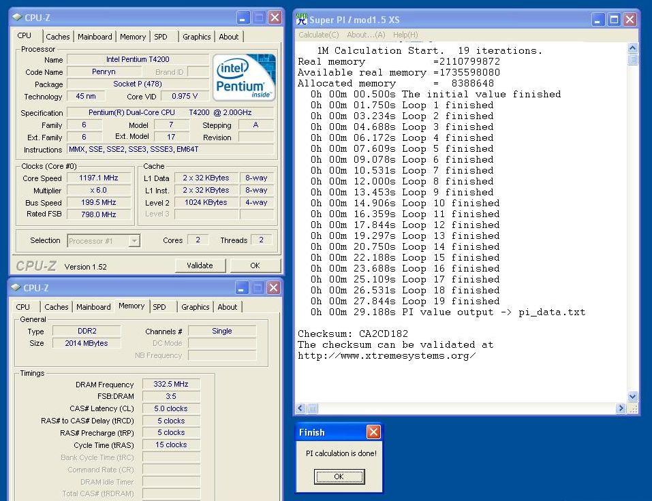Click the Core VID value 0.975 V

click(185, 96)
